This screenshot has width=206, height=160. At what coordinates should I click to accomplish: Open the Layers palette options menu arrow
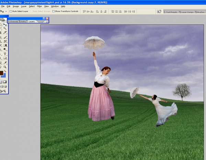tap(47, 22)
